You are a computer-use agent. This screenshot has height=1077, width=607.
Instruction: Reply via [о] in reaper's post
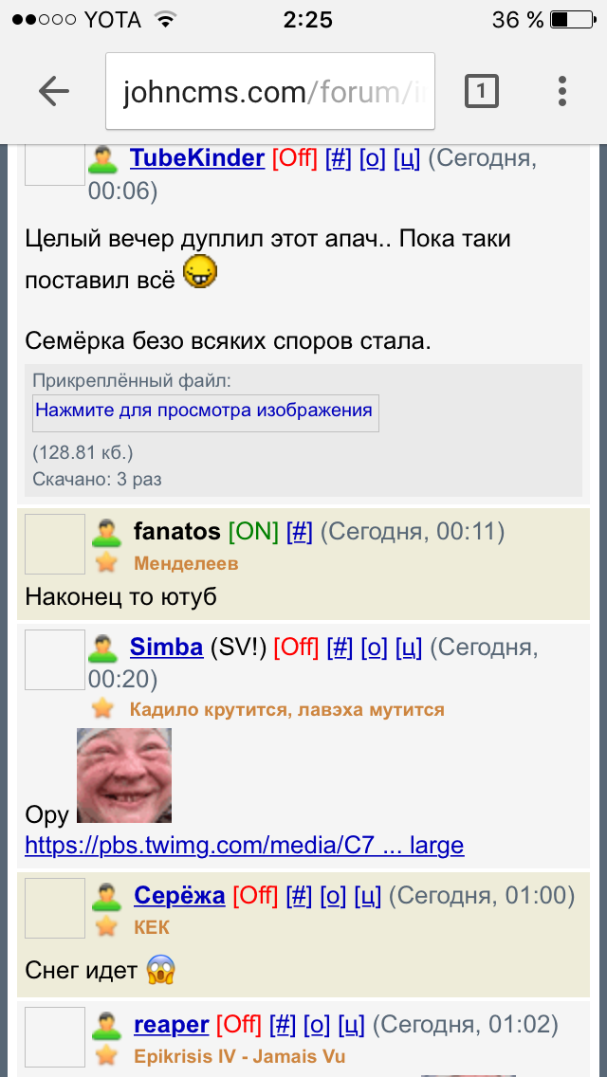pos(317,1026)
